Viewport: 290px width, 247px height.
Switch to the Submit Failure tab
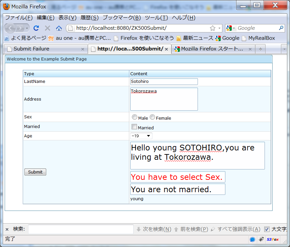tap(46, 49)
